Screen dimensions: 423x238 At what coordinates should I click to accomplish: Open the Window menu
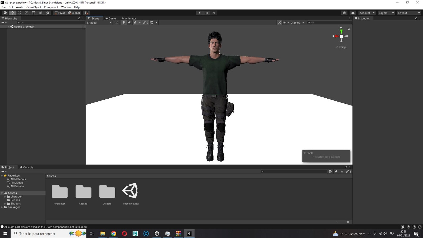coord(66,7)
